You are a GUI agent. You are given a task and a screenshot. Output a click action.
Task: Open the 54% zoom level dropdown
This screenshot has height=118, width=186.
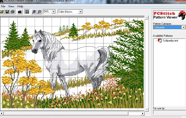54,12
